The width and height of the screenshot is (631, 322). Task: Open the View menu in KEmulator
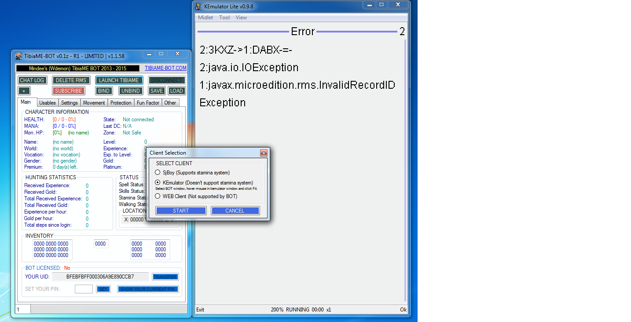tap(241, 18)
